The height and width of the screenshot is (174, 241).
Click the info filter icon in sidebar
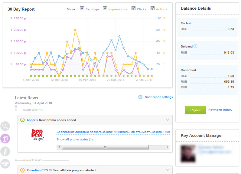coord(5,151)
